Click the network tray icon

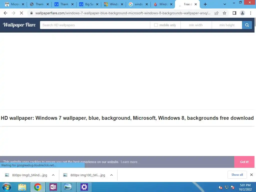point(226,187)
